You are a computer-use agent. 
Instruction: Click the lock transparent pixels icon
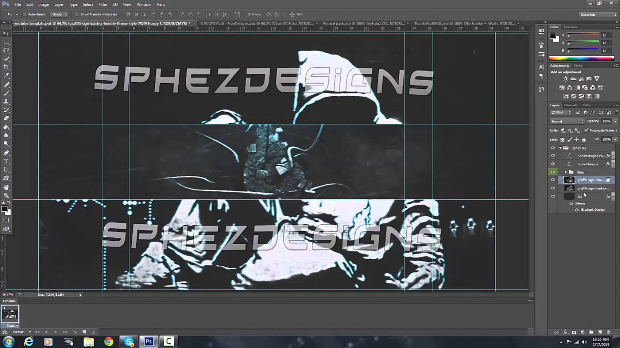(562, 140)
